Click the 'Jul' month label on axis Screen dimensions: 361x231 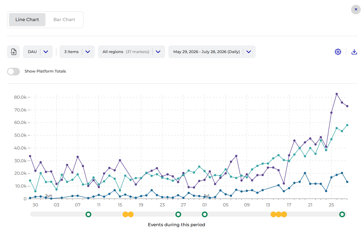click(206, 195)
